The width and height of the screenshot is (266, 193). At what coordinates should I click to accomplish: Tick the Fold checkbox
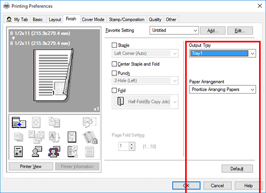(x=114, y=90)
